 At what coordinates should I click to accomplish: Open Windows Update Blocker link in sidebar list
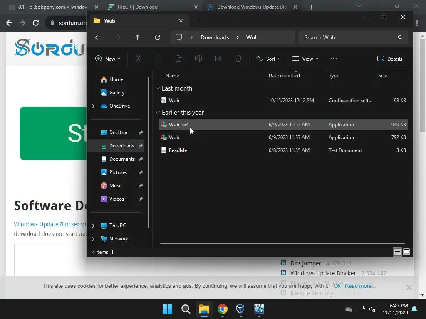coord(323,273)
